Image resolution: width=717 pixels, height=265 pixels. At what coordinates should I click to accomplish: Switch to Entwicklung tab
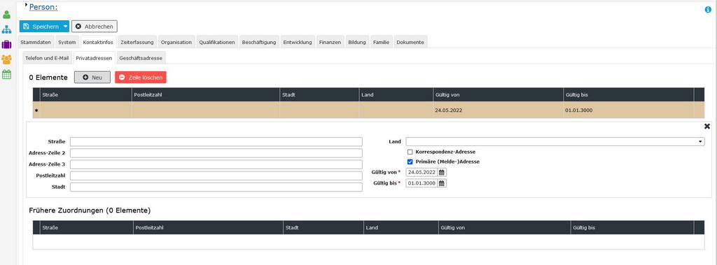pos(297,43)
